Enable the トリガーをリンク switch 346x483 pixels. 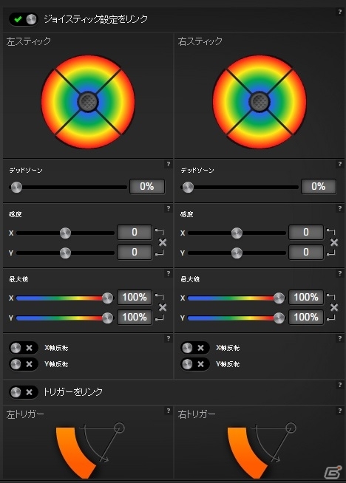[24, 392]
